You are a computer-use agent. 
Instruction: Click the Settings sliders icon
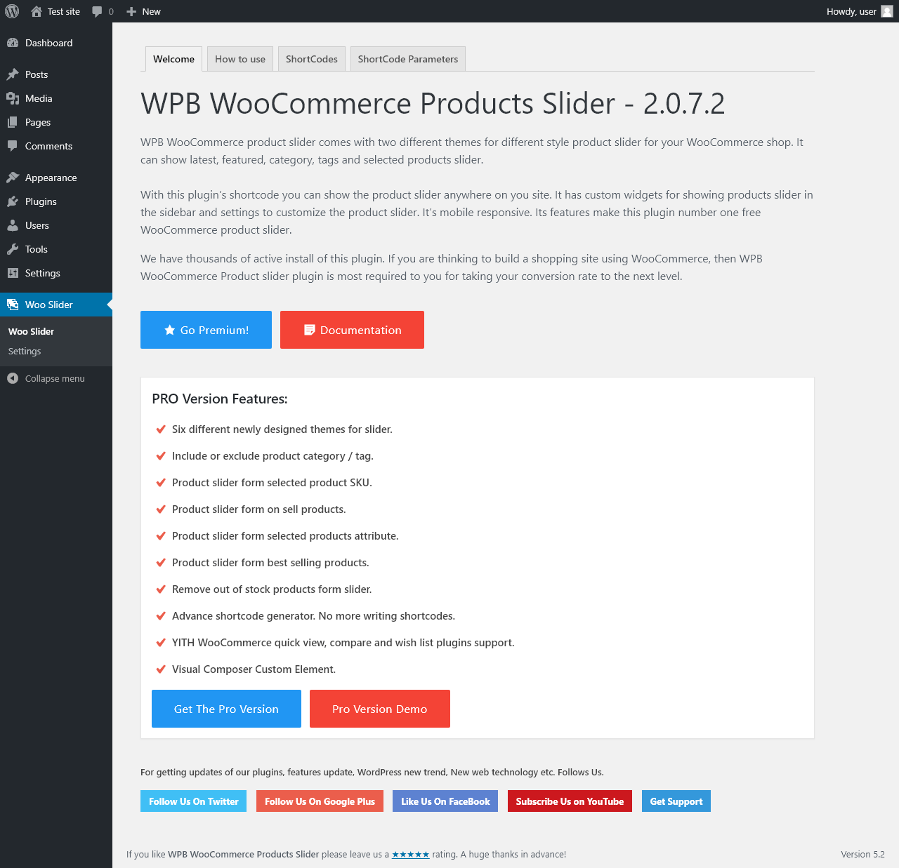coord(13,273)
